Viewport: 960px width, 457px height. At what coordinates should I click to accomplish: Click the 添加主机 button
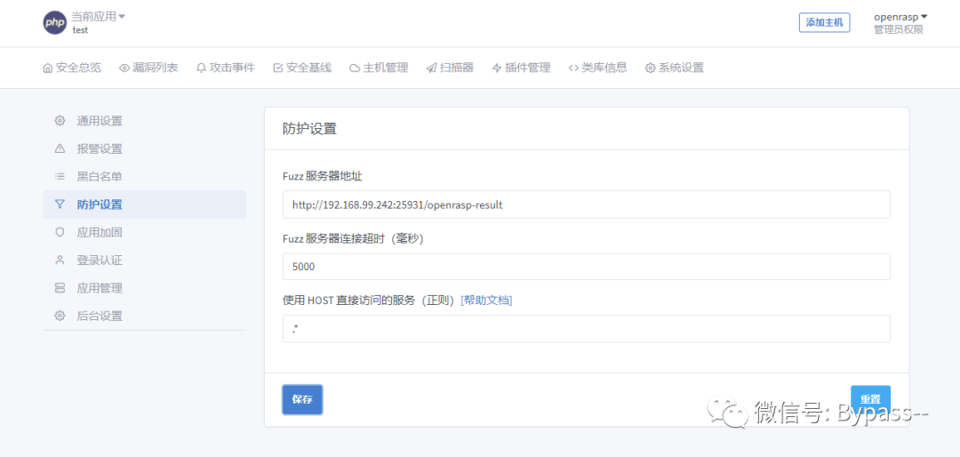[x=824, y=22]
